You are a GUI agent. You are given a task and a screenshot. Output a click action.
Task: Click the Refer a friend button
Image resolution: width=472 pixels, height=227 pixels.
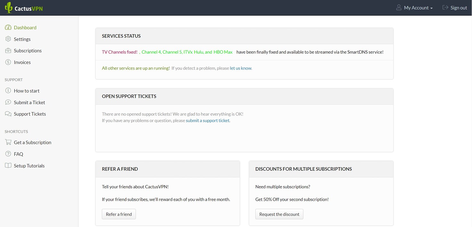coord(119,214)
